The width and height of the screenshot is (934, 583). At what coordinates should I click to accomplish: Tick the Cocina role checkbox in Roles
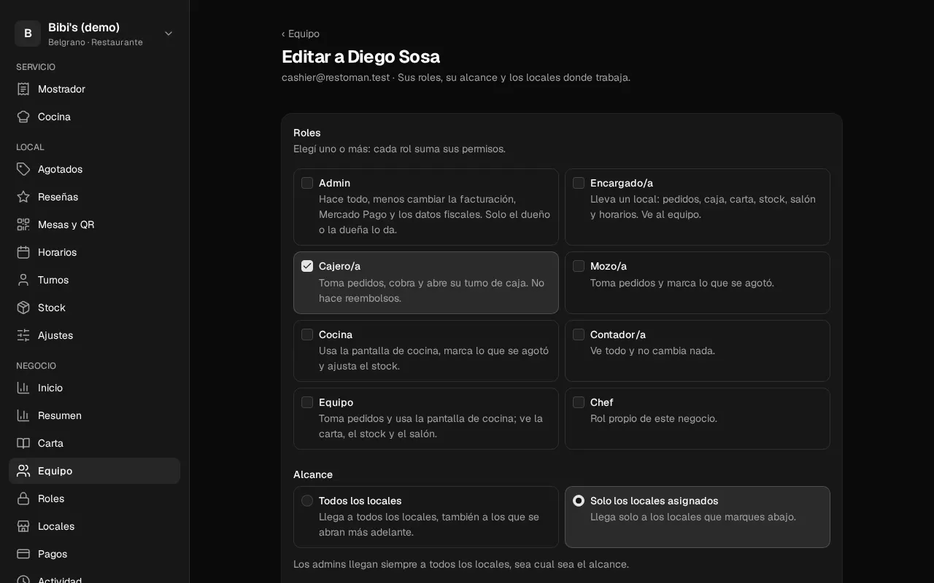coord(307,334)
